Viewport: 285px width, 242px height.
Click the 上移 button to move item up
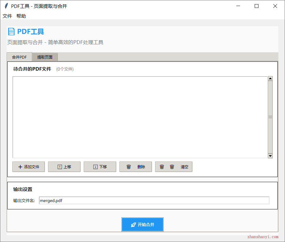point(64,167)
